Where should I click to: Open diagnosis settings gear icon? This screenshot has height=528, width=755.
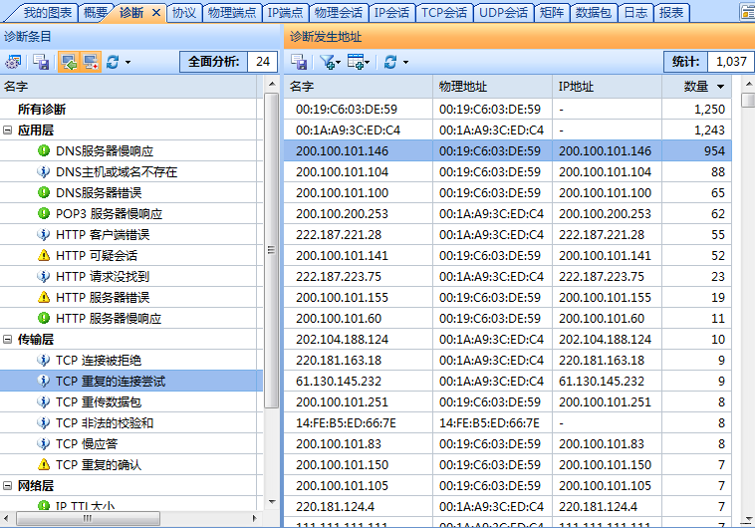pos(14,62)
